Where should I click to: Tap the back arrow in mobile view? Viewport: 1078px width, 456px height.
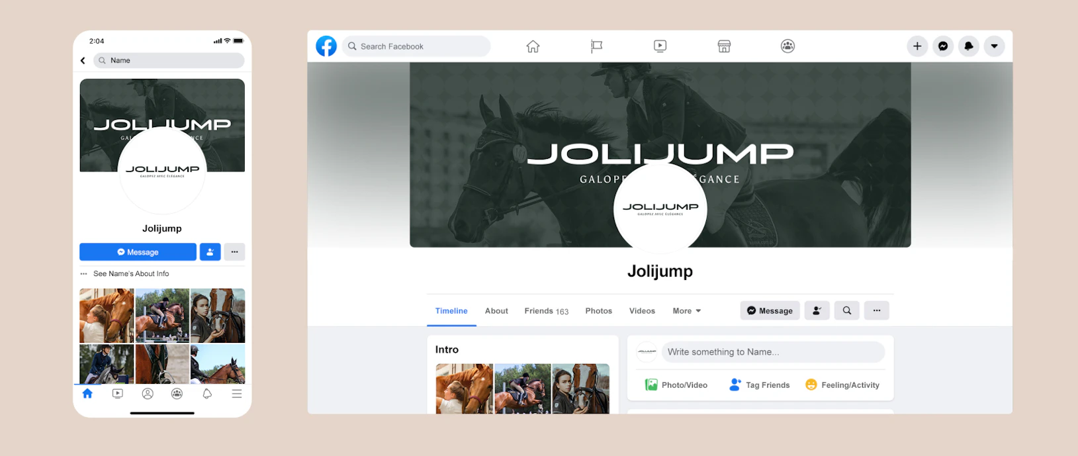click(83, 60)
